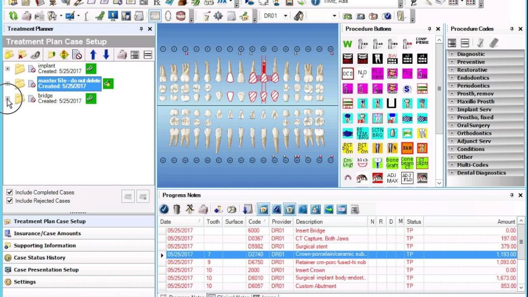
Task: Expand the implant case folder
Action: click(x=8, y=69)
